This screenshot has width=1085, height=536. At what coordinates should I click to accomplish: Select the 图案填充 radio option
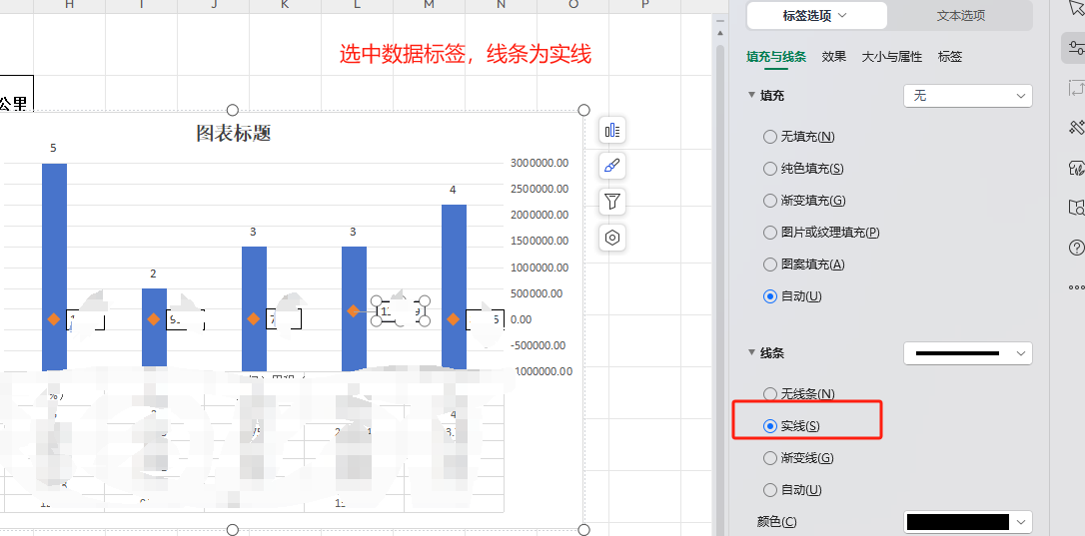pos(769,265)
